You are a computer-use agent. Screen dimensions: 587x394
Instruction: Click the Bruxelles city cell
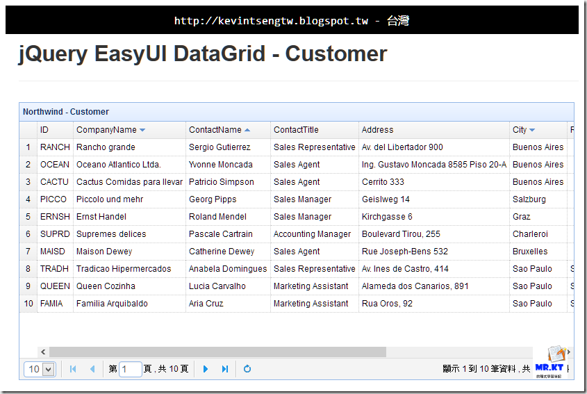tap(538, 252)
